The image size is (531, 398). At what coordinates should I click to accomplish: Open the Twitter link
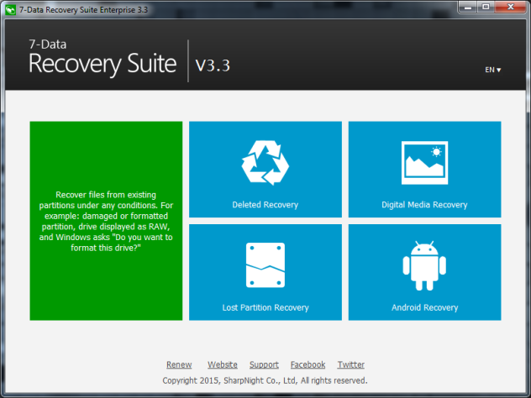coord(351,364)
